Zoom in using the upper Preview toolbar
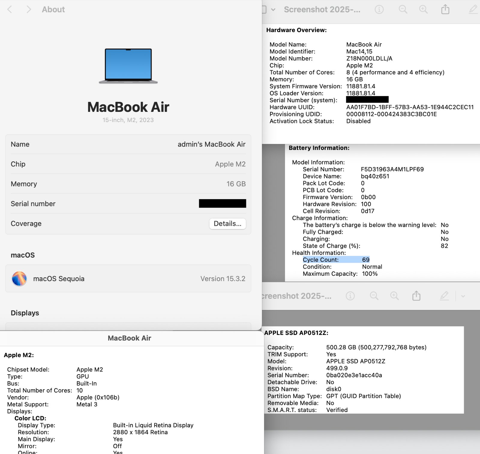This screenshot has width=480, height=454. point(423,10)
